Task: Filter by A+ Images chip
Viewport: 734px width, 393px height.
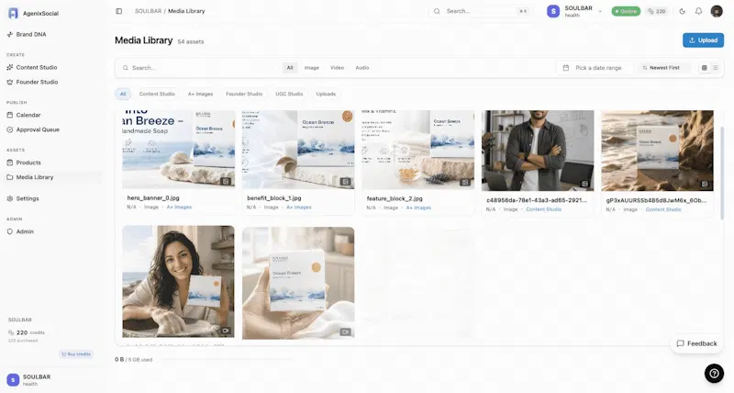Action: (x=200, y=95)
